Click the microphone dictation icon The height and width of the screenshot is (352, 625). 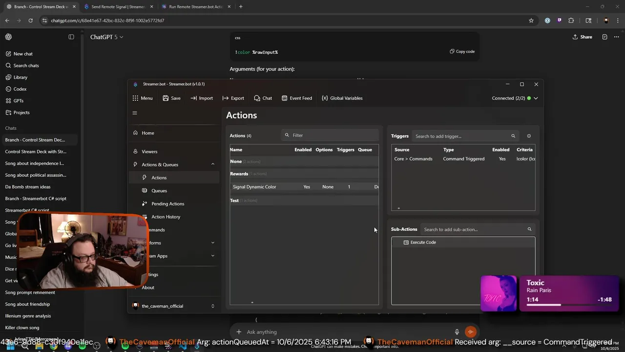point(457,332)
